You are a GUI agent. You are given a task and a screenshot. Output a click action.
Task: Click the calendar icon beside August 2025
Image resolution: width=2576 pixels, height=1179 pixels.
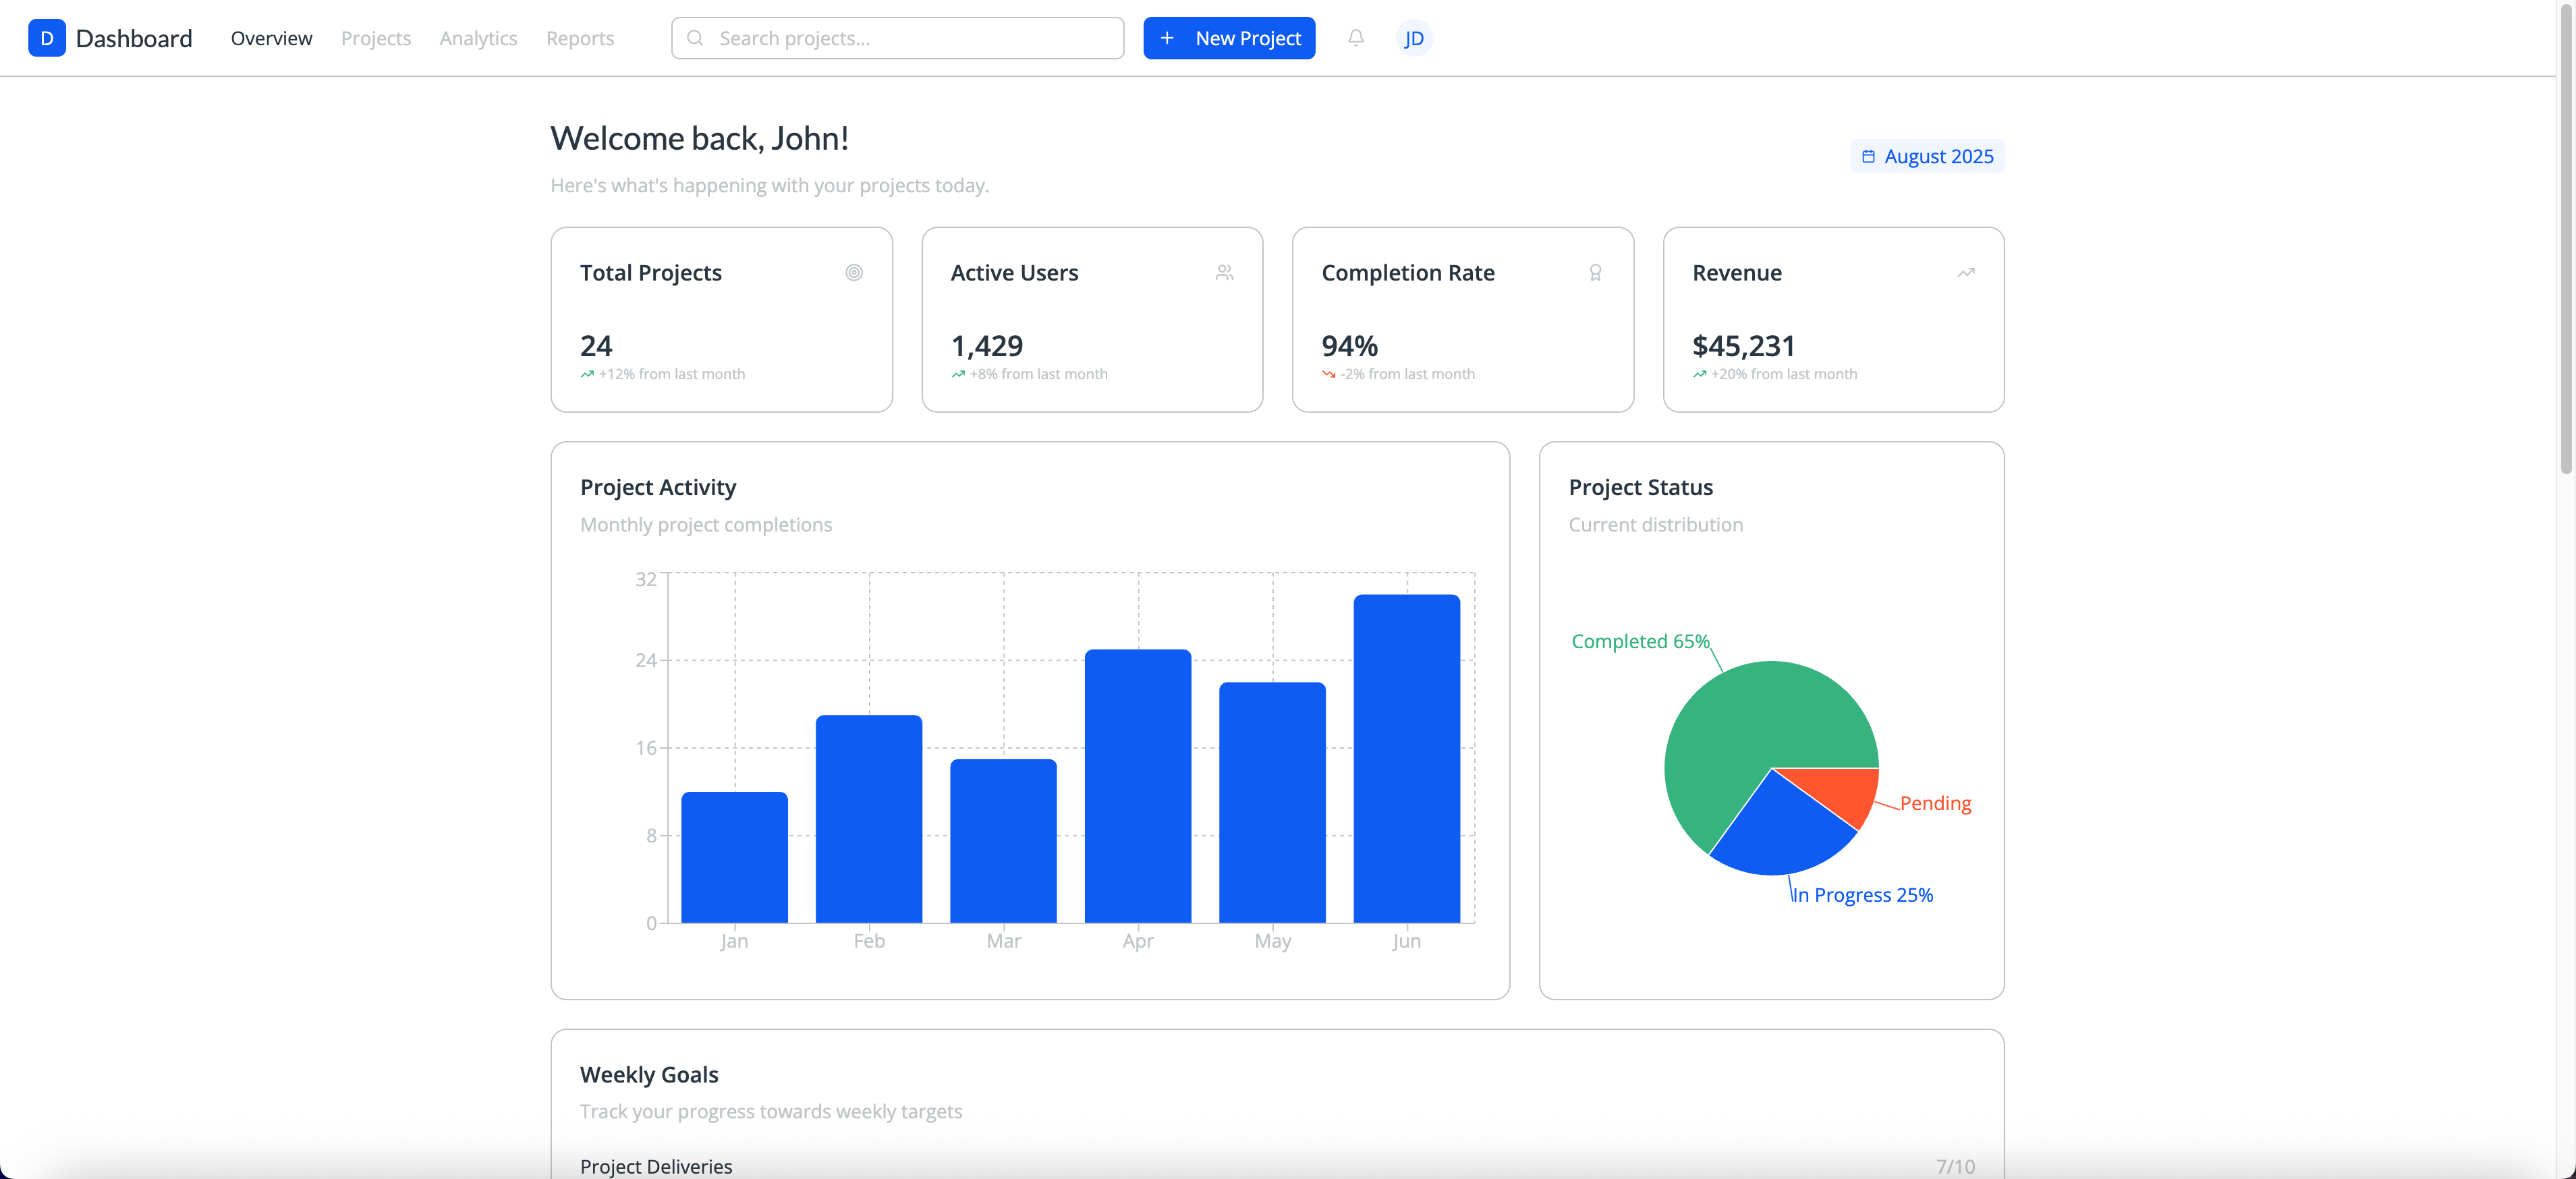coord(1868,157)
